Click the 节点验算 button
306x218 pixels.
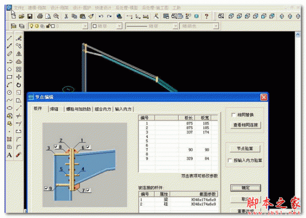(245, 149)
